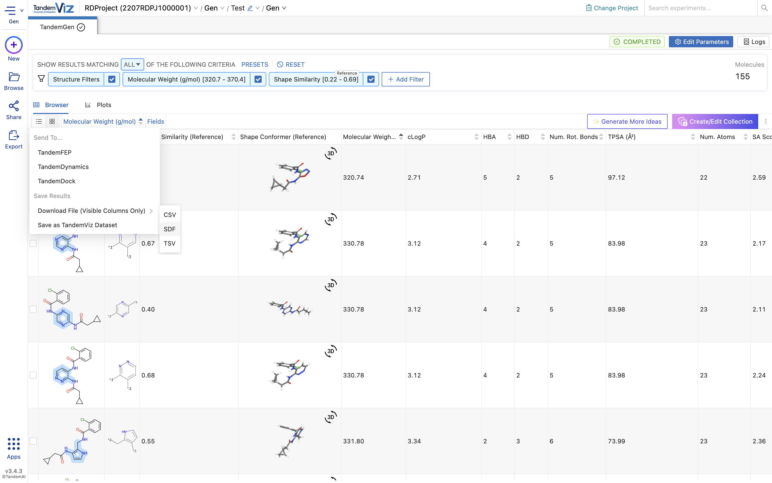Viewport: 772px width, 483px height.
Task: Open 3D viewer for 0.68 similarity row
Action: pos(331,351)
